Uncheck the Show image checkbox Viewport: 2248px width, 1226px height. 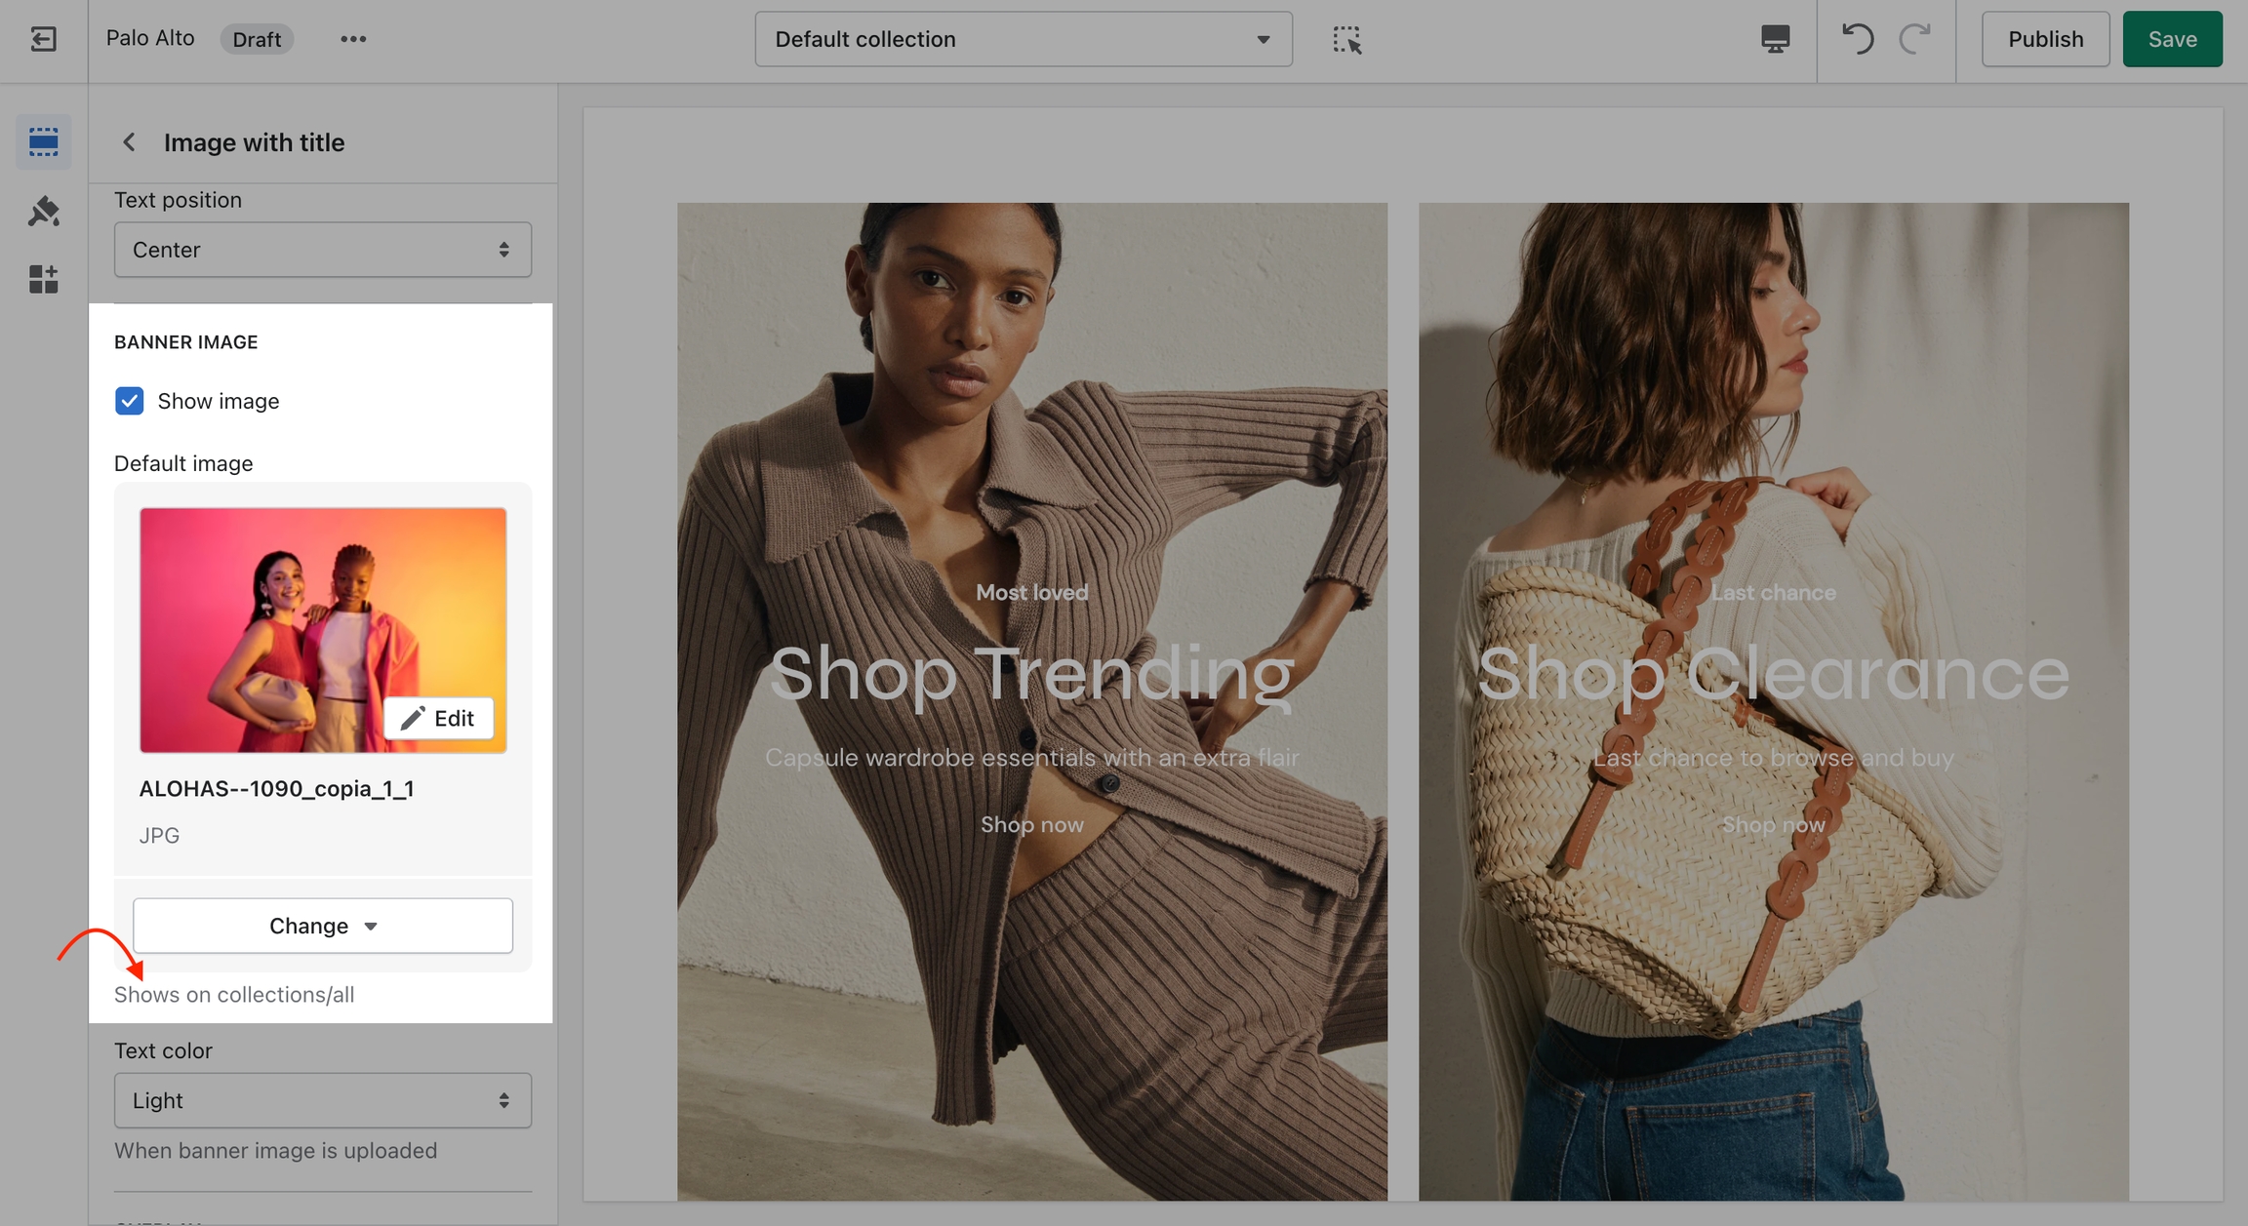tap(129, 401)
